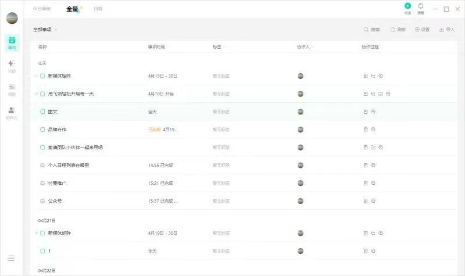Click the folder icon in the 邀请团队小伙伴一起来用吧 row
Image resolution: width=465 pixels, height=276 pixels.
click(x=373, y=148)
